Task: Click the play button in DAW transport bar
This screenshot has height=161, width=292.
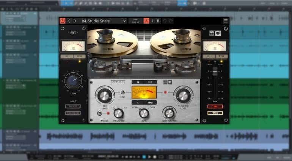Action: [149, 157]
